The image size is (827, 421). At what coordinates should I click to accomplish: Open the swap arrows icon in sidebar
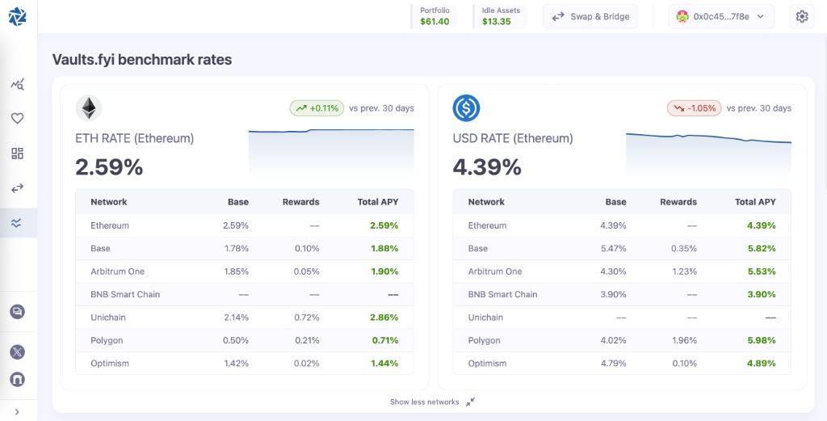point(17,188)
